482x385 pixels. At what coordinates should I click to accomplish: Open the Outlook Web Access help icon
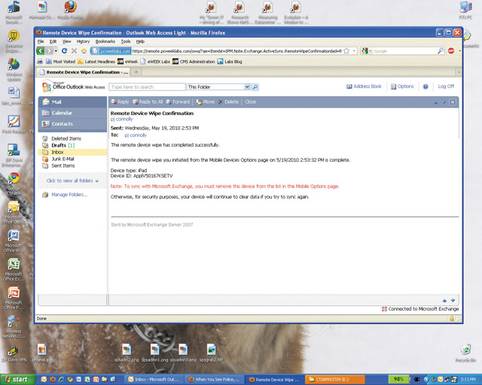(x=426, y=86)
